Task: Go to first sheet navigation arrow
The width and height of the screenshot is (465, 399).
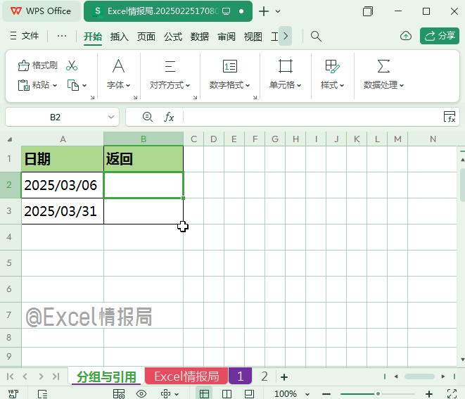Action: (x=10, y=376)
